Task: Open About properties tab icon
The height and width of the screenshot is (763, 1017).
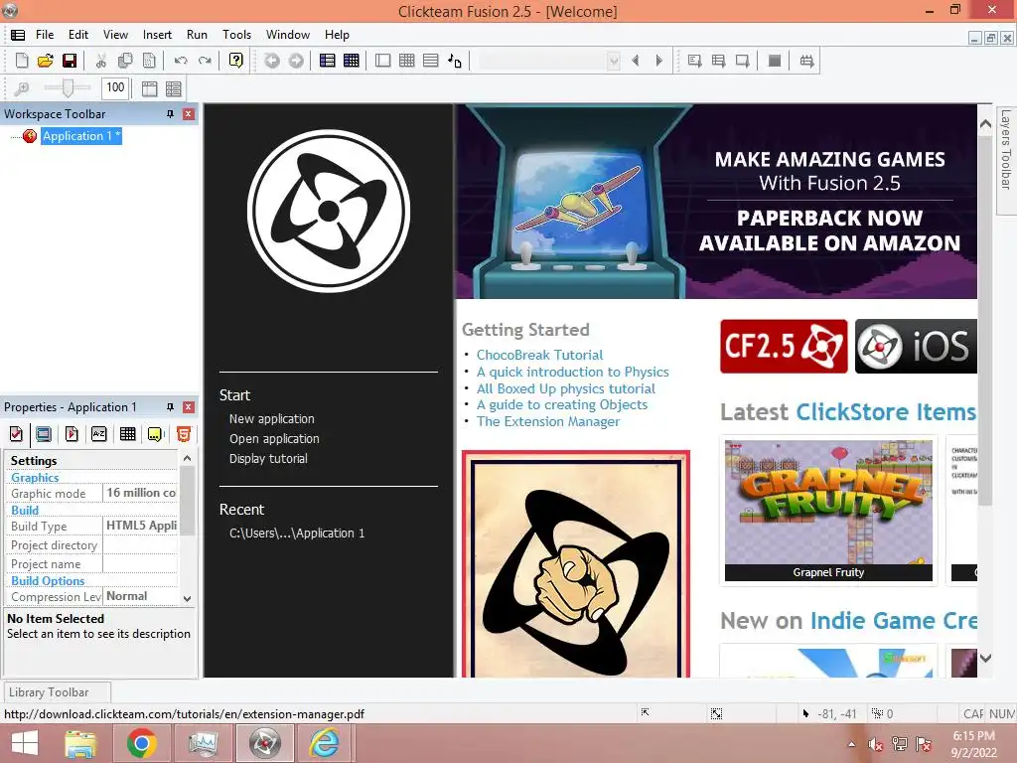Action: pyautogui.click(x=156, y=434)
